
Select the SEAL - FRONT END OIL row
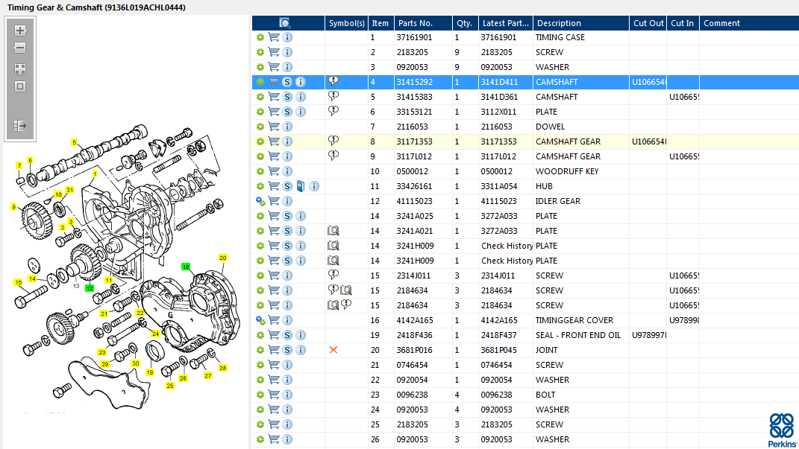tap(577, 335)
